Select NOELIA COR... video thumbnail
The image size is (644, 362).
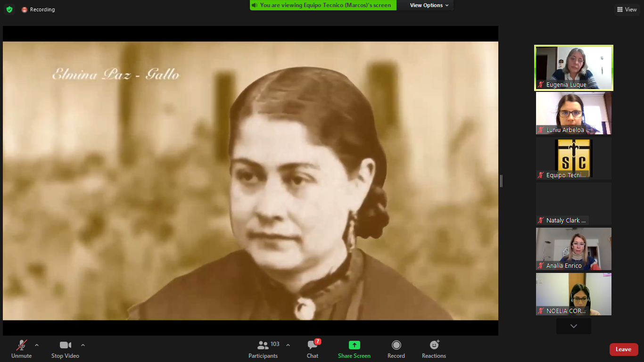pos(574,294)
